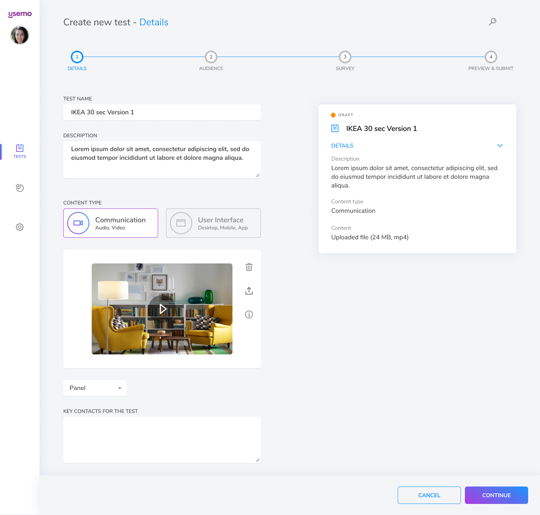540x515 pixels.
Task: Click the Description text area
Action: click(x=162, y=160)
